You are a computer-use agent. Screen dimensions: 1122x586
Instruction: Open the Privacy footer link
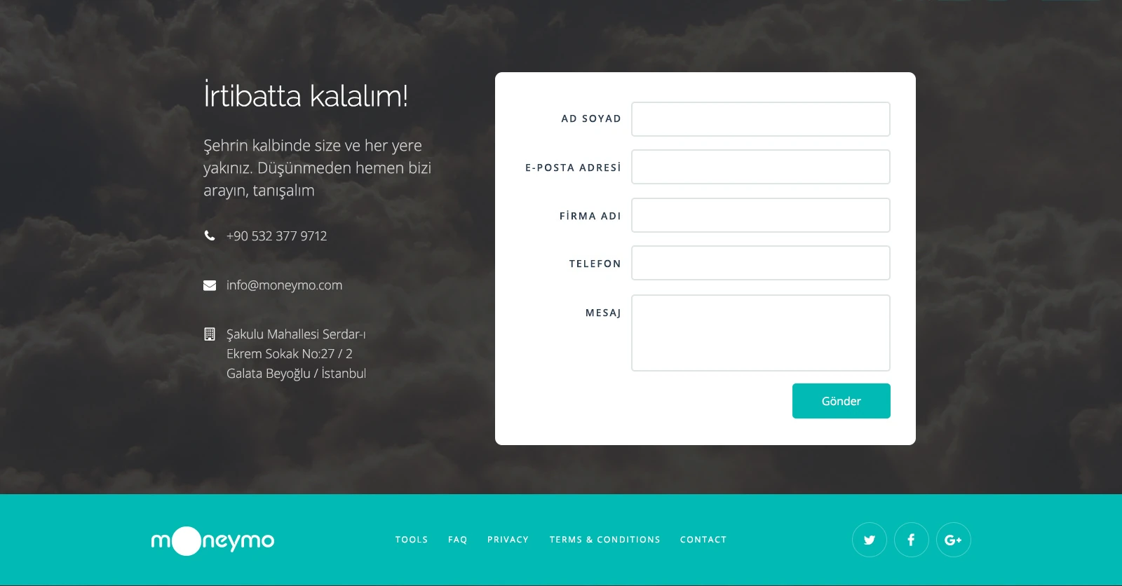(508, 540)
